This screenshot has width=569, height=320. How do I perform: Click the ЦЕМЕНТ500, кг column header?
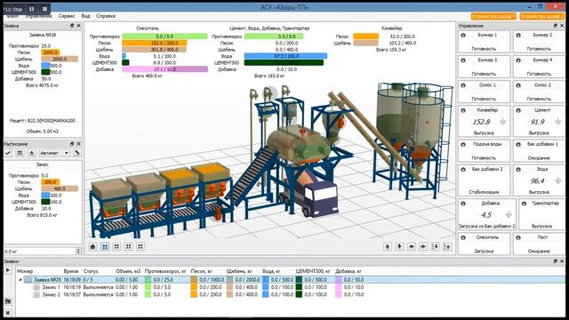tap(313, 271)
